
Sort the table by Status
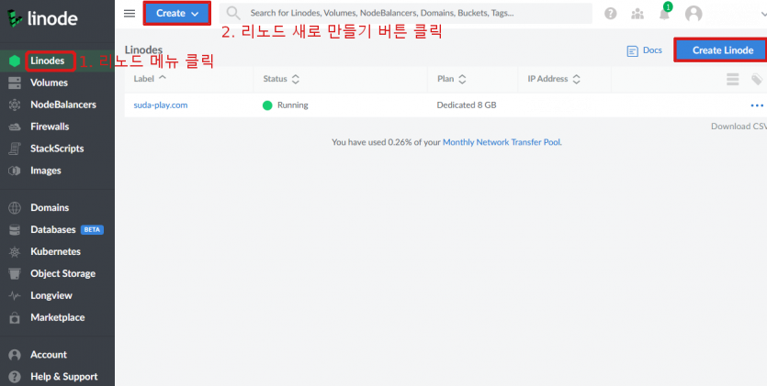(281, 79)
